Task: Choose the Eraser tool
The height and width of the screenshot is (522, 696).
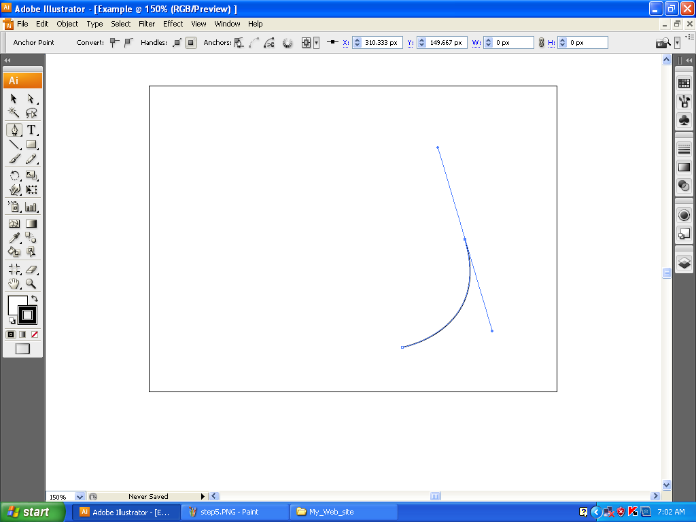Action: click(31, 269)
